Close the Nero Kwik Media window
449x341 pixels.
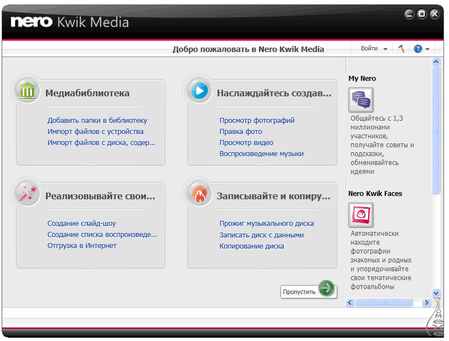click(435, 14)
